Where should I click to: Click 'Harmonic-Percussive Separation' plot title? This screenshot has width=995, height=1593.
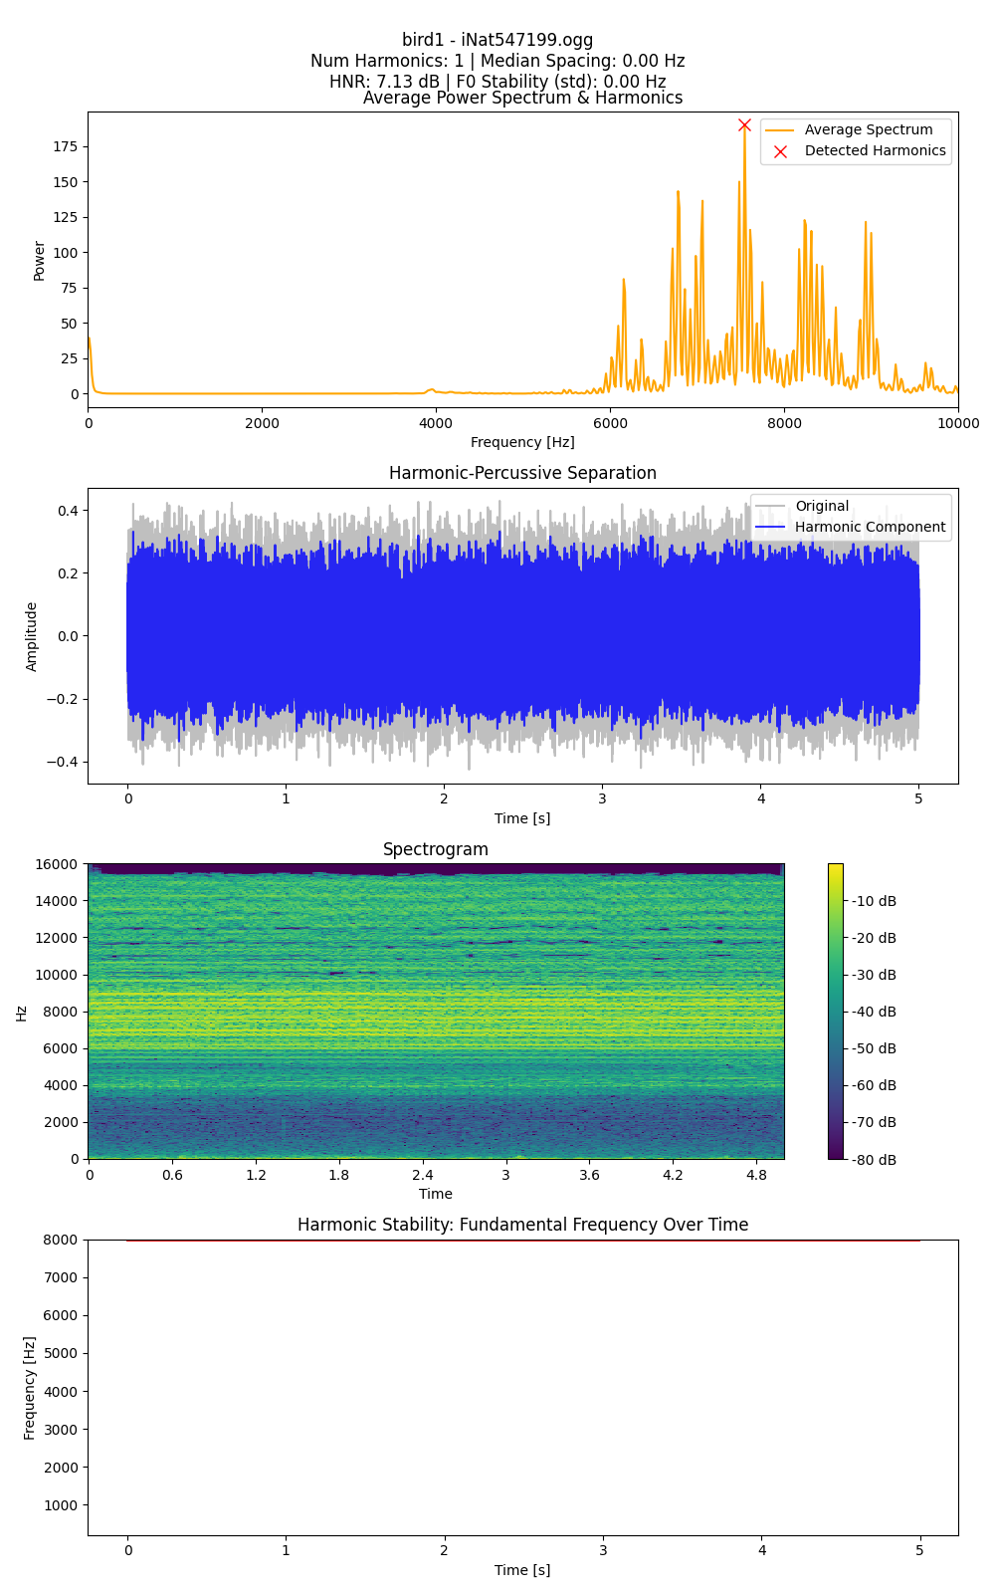click(522, 473)
